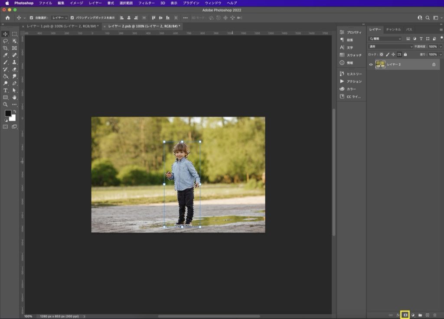444x319 pixels.
Task: Toggle the バウンディングボックスを表示 checkbox
Action: (72, 18)
